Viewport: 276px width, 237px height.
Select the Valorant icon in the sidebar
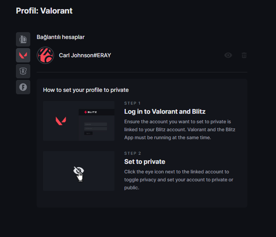[23, 55]
